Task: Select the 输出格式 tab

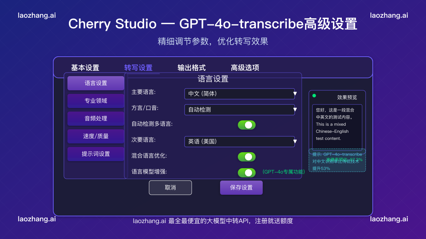Action: pos(192,68)
